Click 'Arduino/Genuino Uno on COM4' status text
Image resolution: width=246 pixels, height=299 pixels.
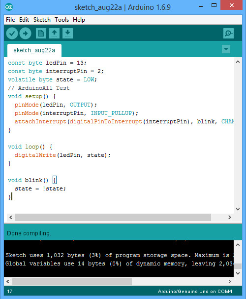click(x=195, y=292)
